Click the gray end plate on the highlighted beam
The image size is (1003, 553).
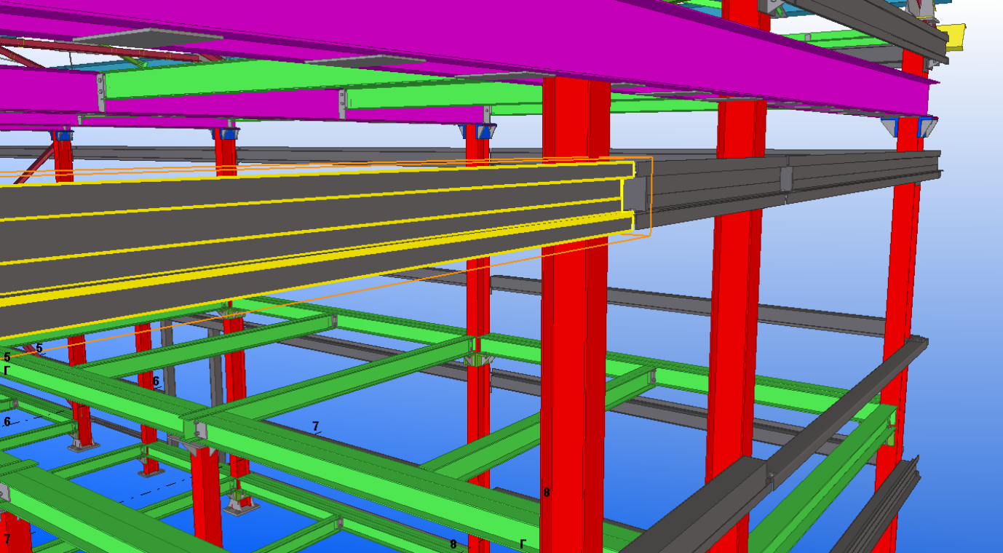635,194
